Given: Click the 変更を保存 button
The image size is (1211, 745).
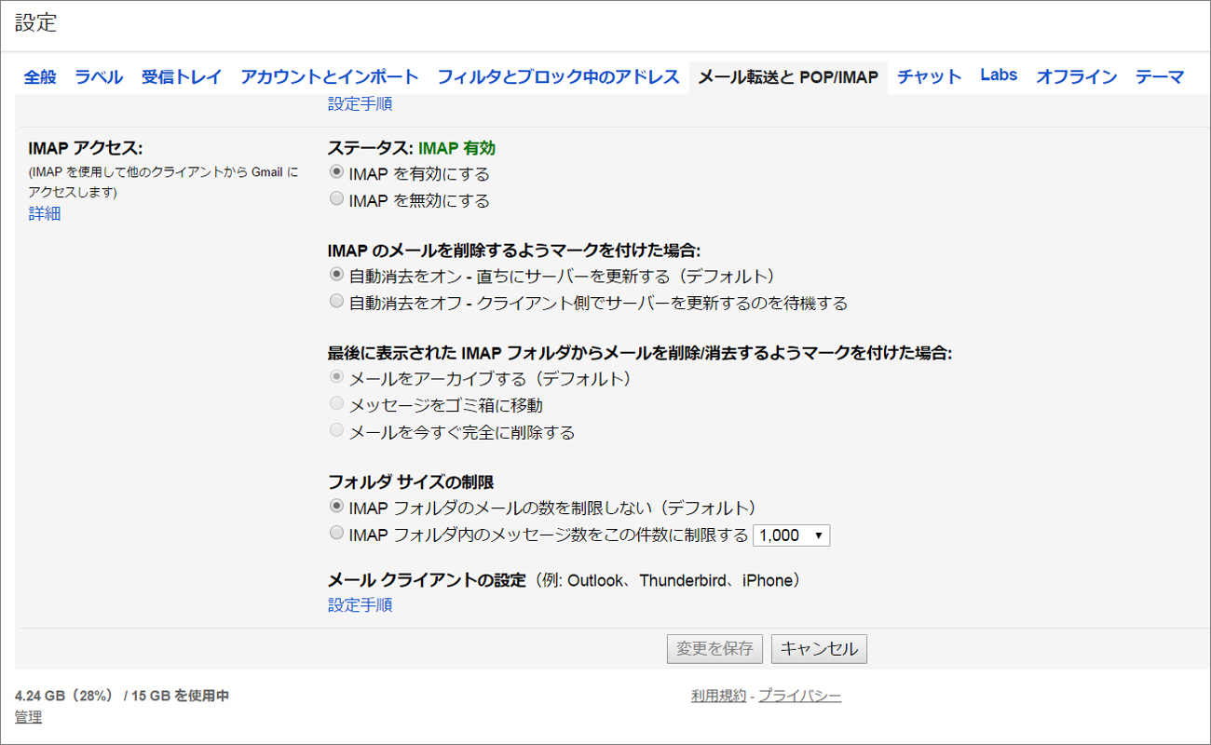Looking at the screenshot, I should 715,649.
